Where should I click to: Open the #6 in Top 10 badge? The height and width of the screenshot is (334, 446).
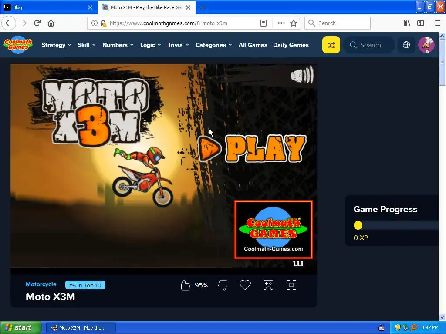pyautogui.click(x=85, y=285)
